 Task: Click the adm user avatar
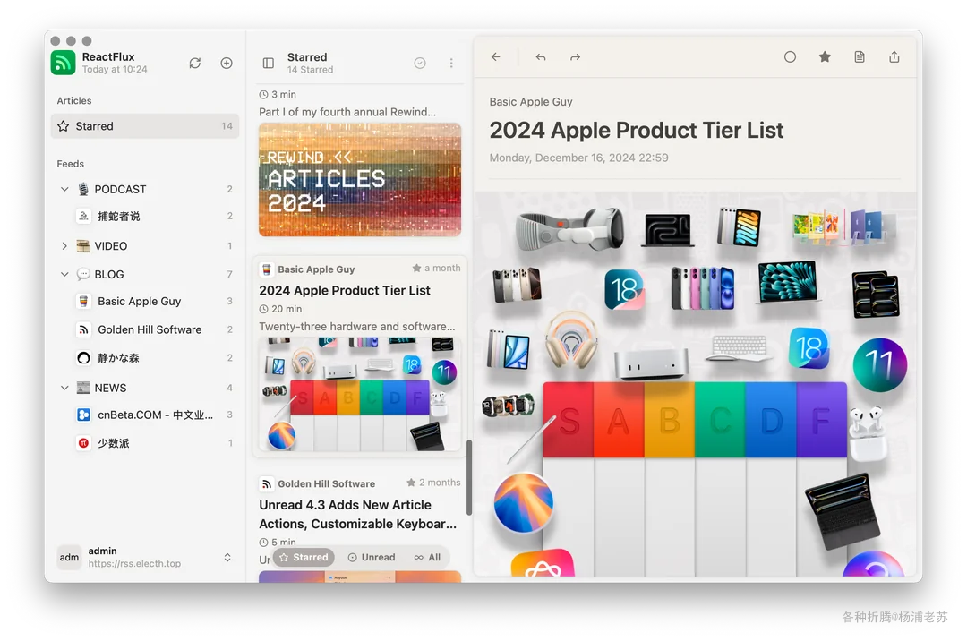(69, 557)
